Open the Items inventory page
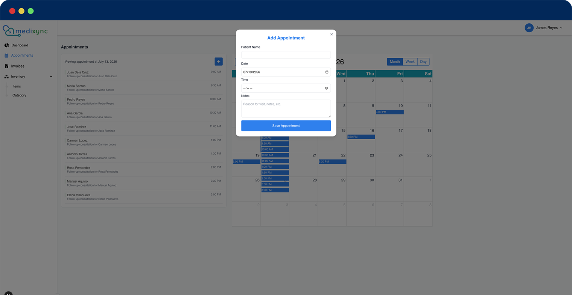This screenshot has width=572, height=295. 17,86
